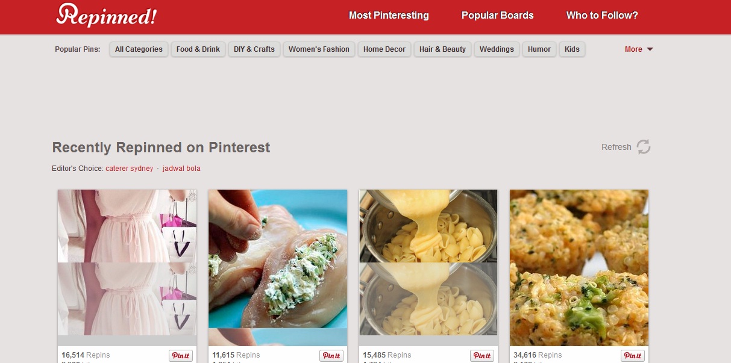Click the Repinned! logo
731x363 pixels.
[x=106, y=15]
